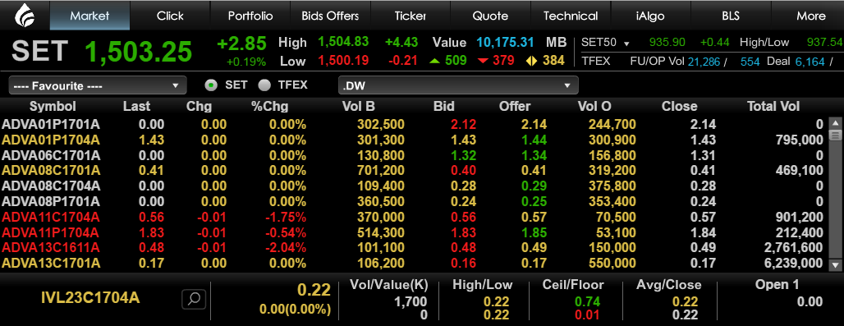Image resolution: width=844 pixels, height=326 pixels.
Task: Select the TFEX radio button
Action: pyautogui.click(x=264, y=85)
